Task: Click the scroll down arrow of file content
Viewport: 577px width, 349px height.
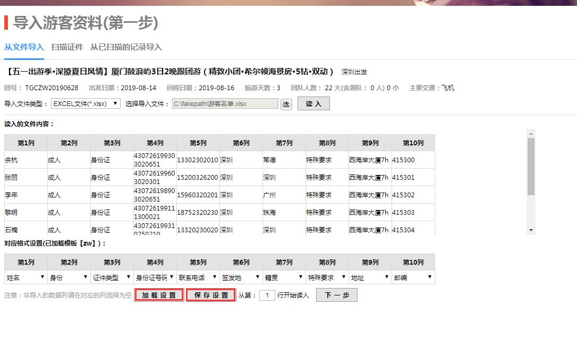Action: pos(531,230)
